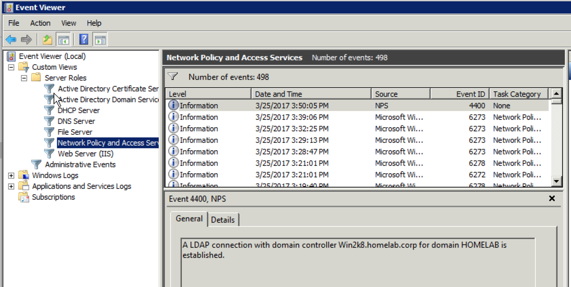Click the event list scrollbar down arrow
Screen dimensions: 571x287
(556, 182)
